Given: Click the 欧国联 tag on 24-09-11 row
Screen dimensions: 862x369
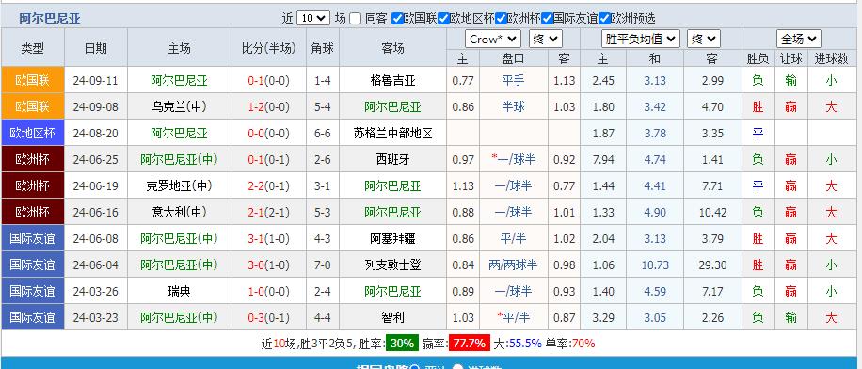Looking at the screenshot, I should tap(33, 80).
